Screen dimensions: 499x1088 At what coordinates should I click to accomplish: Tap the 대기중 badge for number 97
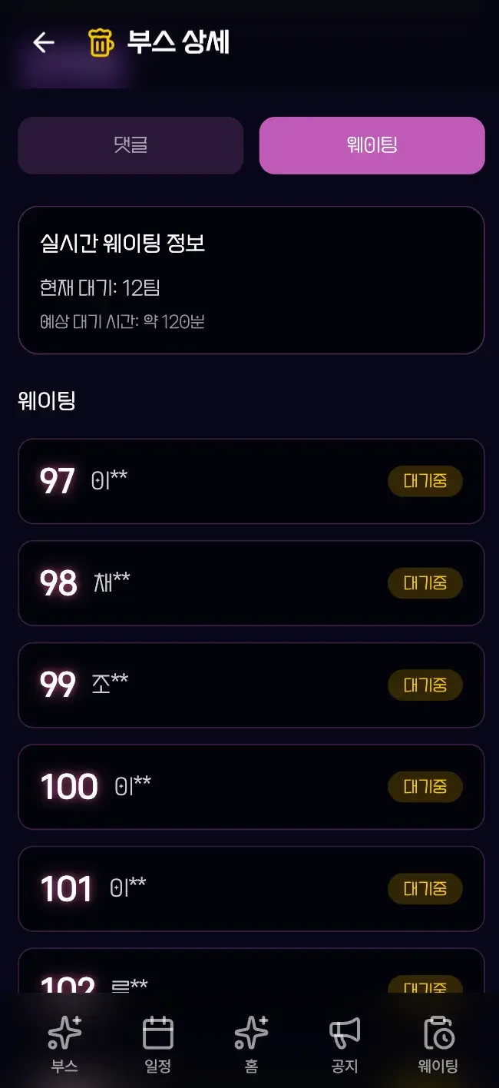tap(425, 482)
